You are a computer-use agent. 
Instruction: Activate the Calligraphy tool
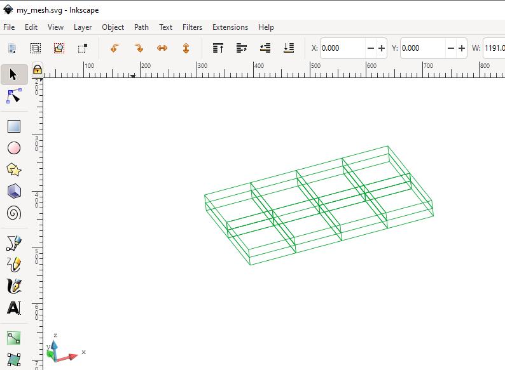(x=14, y=286)
